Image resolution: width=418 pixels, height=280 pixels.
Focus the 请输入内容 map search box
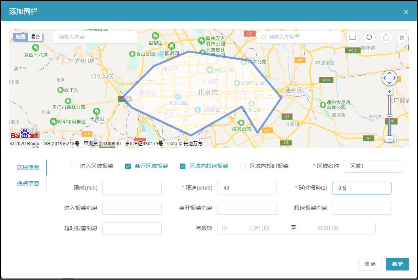click(x=95, y=37)
